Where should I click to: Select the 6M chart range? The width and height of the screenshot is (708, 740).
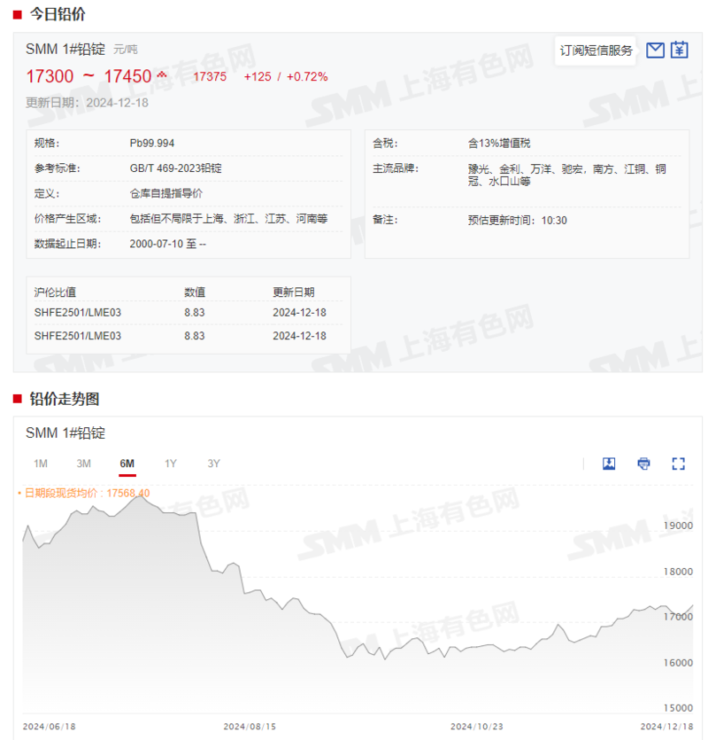click(127, 463)
